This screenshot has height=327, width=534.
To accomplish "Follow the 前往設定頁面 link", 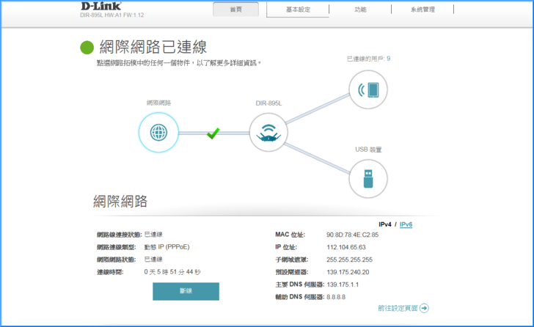I will tap(398, 309).
